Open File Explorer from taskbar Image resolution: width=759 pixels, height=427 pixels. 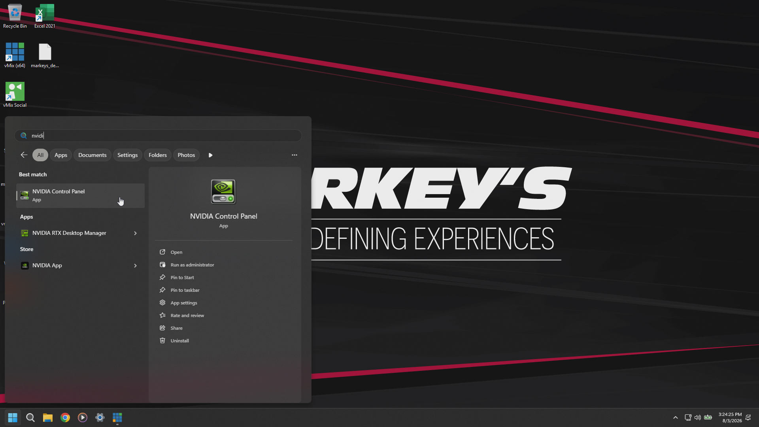coord(48,418)
